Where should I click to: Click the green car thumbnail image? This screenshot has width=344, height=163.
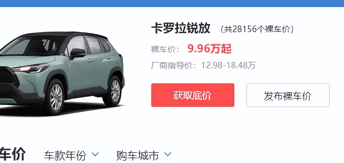point(62,73)
